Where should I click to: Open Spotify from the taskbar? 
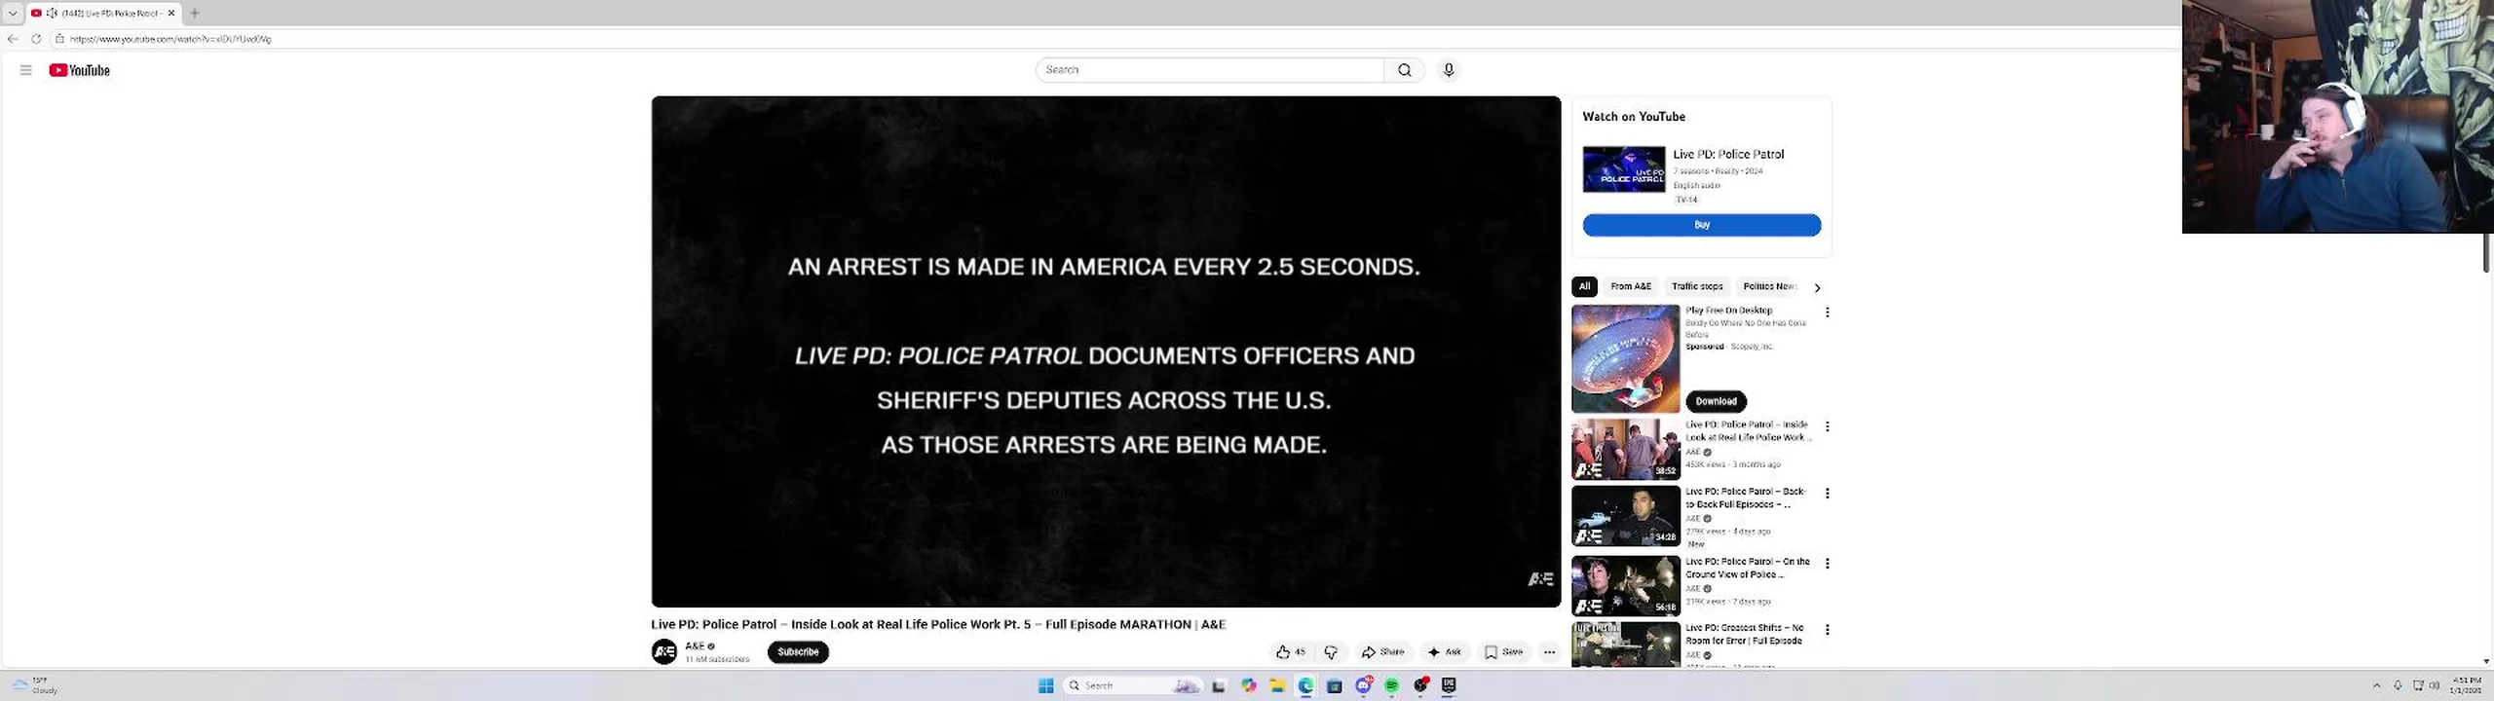pos(1392,685)
